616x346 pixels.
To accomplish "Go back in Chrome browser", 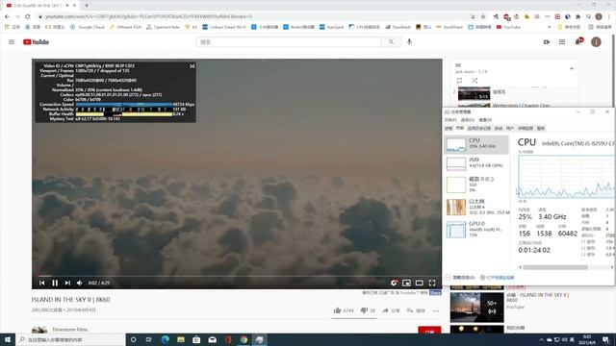I will click(7, 16).
